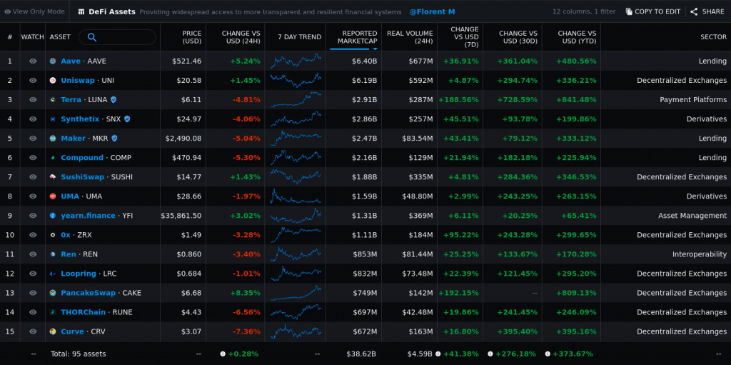731x365 pixels.
Task: Click the Uniswap logo icon
Action: pos(53,81)
